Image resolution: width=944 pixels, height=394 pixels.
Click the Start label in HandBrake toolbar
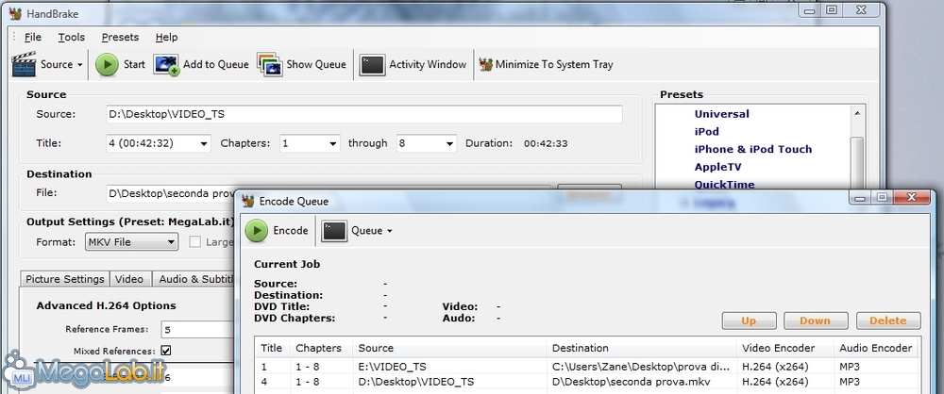coord(134,64)
